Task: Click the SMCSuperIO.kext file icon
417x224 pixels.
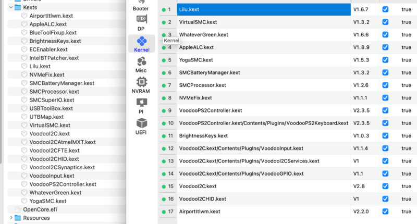Action: coord(24,100)
